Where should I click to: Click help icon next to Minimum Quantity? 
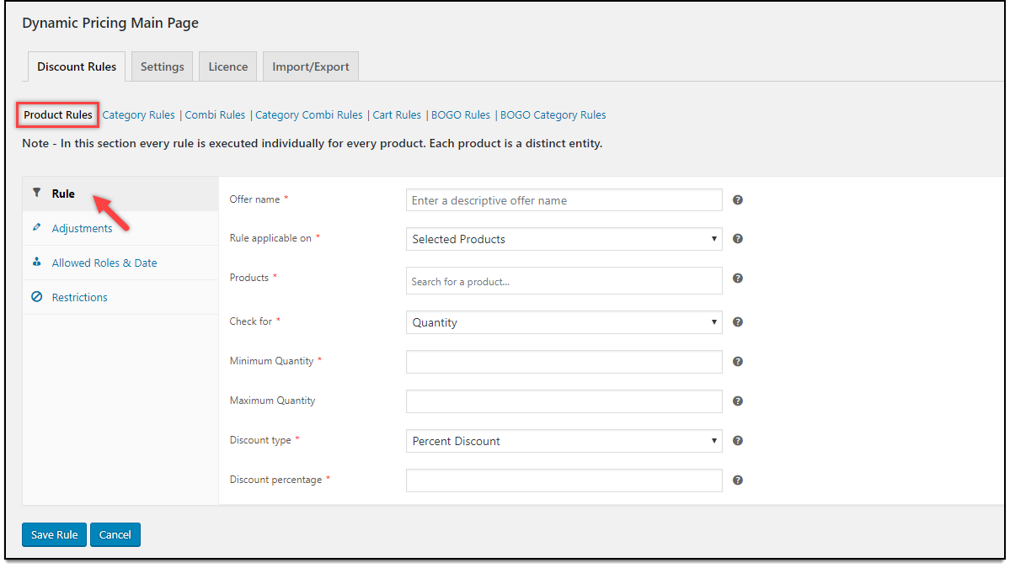(737, 361)
